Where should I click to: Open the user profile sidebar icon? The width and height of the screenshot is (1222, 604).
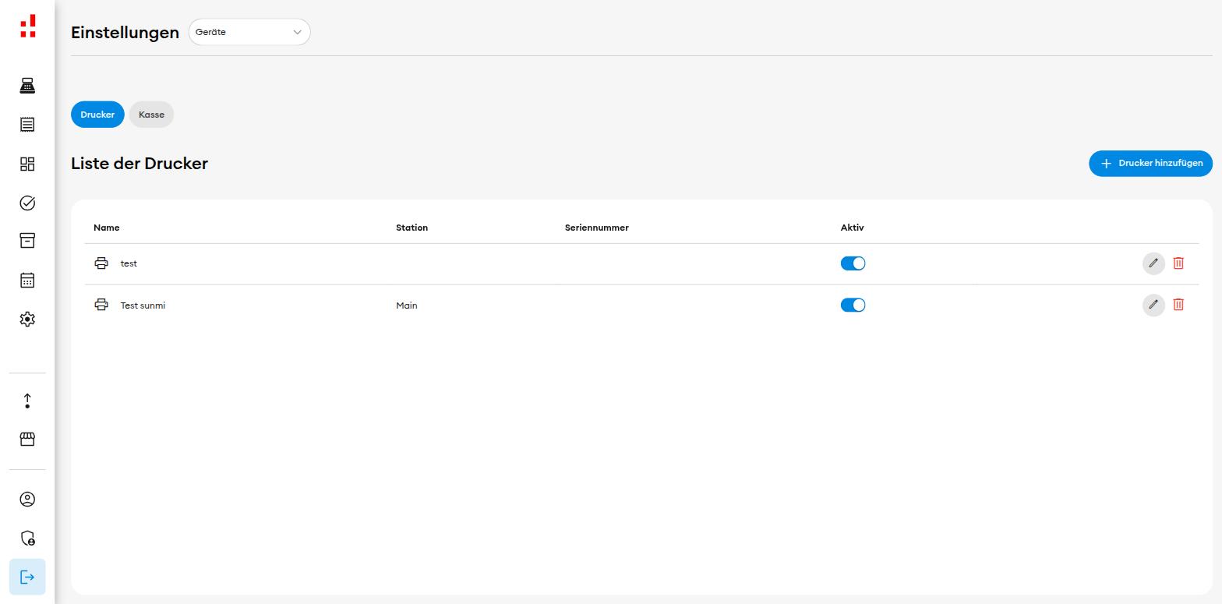pyautogui.click(x=27, y=499)
